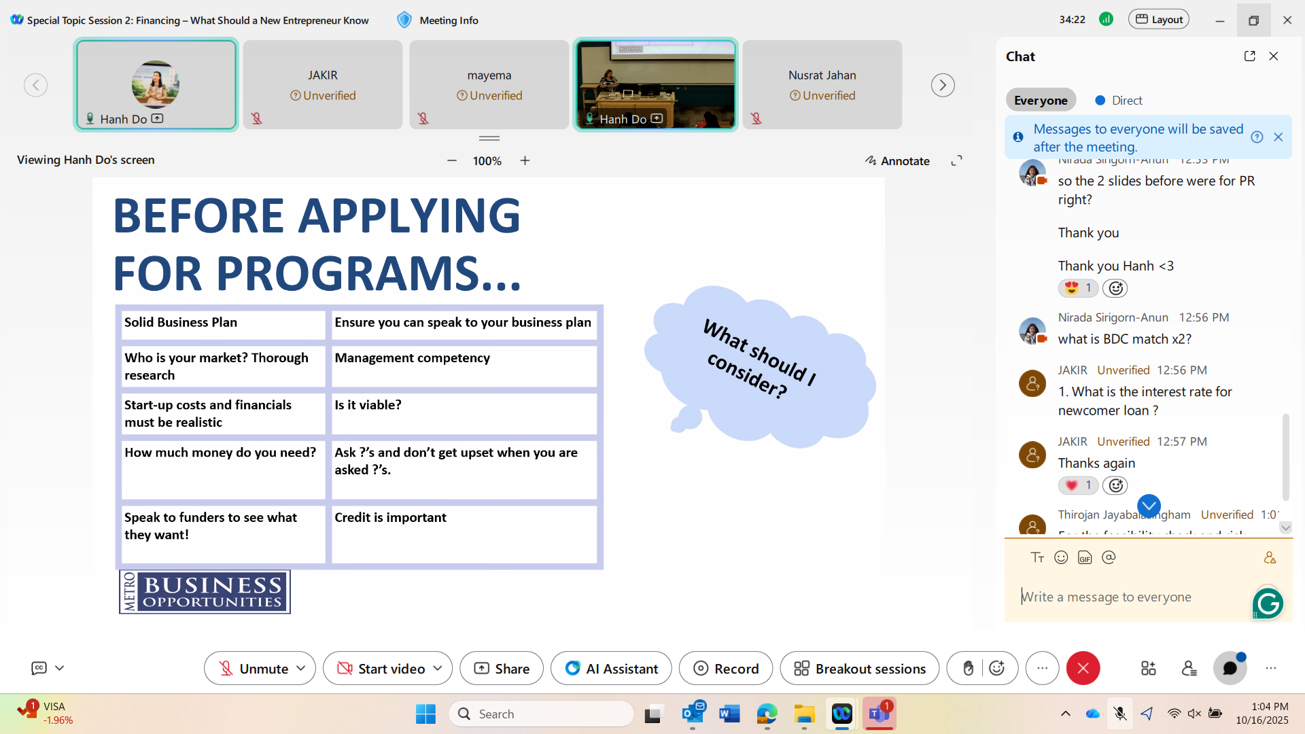Open Breakout sessions

(x=859, y=669)
